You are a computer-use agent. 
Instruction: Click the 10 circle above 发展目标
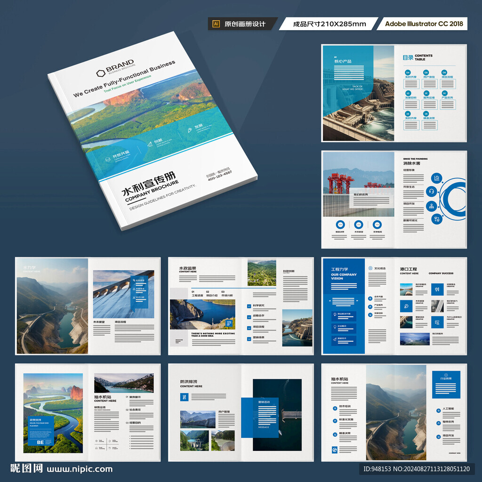coord(408,93)
